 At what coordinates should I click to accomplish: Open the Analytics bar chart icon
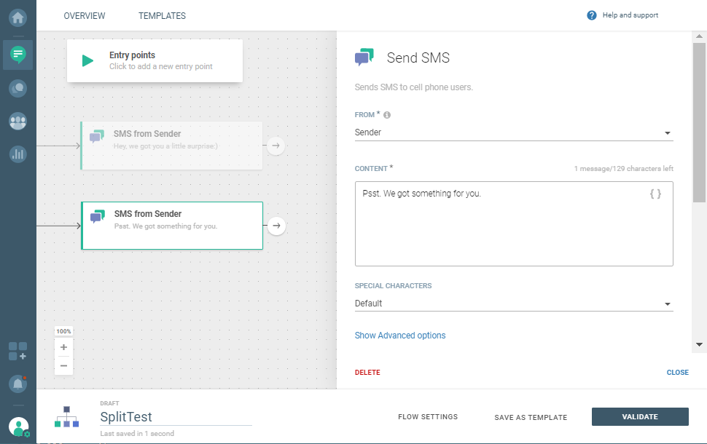coord(18,154)
